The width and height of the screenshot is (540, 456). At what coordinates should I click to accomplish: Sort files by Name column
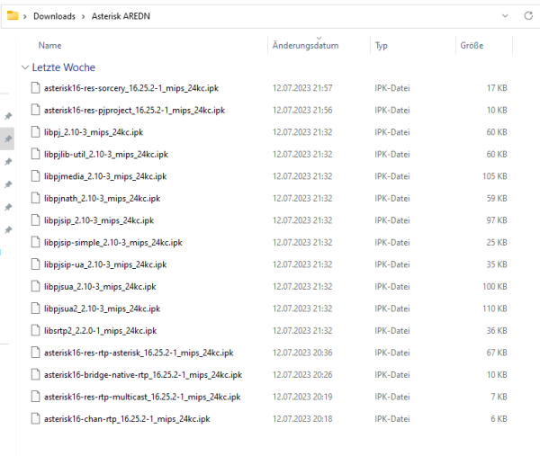[49, 46]
